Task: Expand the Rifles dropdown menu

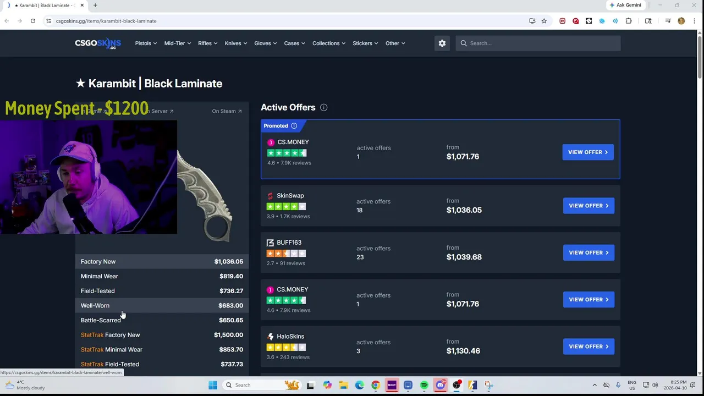Action: pos(208,43)
